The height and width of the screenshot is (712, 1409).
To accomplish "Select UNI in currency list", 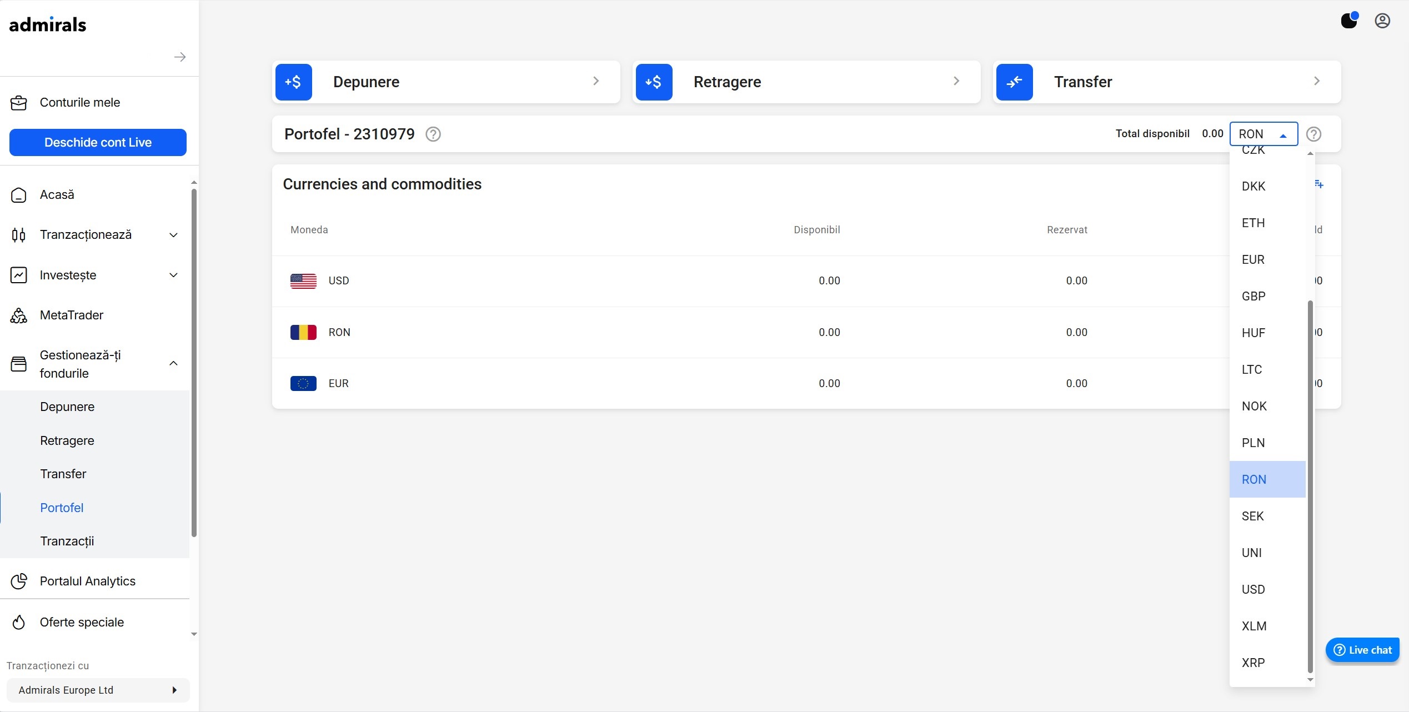I will coord(1267,553).
